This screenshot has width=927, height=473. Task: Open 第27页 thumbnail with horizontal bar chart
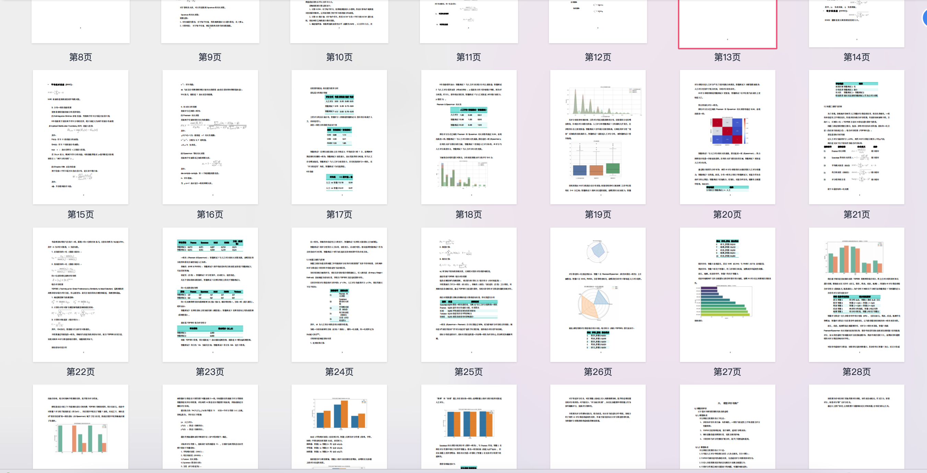[x=727, y=294]
